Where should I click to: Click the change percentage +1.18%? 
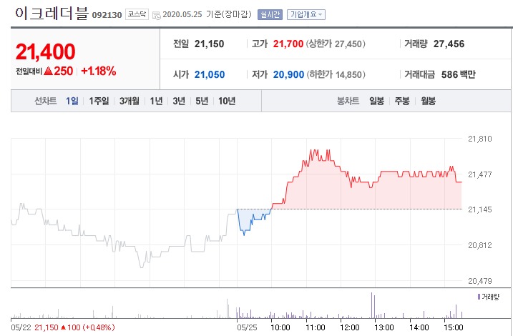click(x=99, y=71)
